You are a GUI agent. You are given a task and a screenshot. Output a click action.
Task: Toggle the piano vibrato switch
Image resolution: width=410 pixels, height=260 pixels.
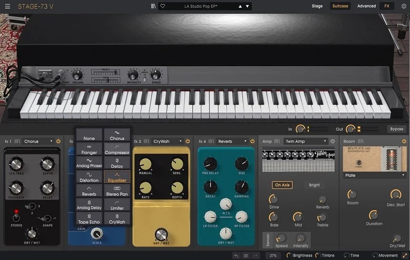144,78
